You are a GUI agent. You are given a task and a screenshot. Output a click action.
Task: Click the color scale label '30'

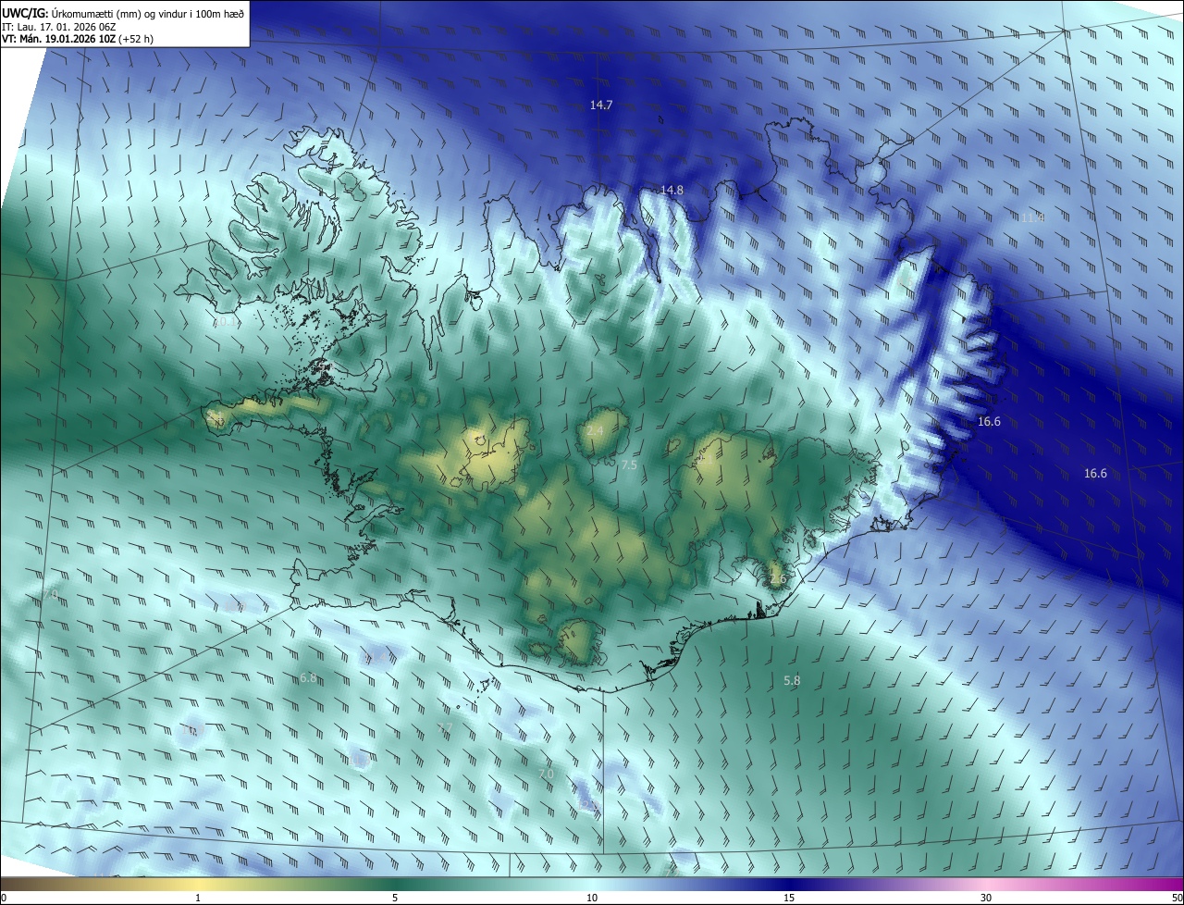tap(986, 898)
